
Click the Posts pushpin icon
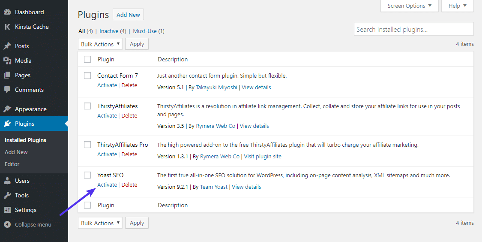point(7,46)
